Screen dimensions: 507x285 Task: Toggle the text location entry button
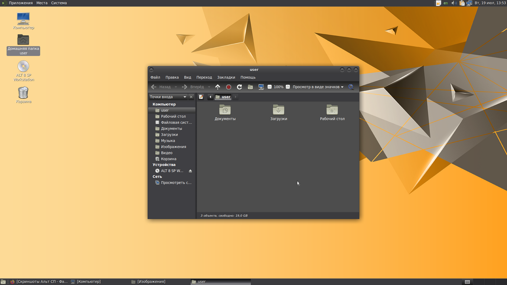pos(201,97)
